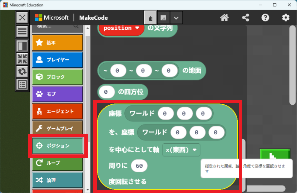Select the ポジション block category

pyautogui.click(x=58, y=146)
